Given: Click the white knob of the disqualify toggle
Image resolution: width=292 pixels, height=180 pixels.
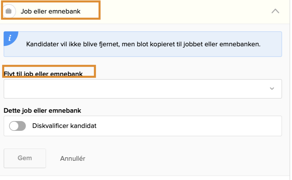Looking at the screenshot, I should tap(14, 126).
